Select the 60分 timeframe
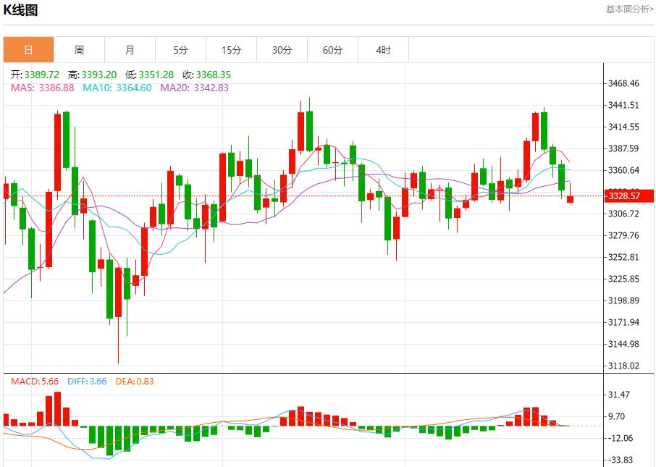Screen dimensions: 656x467 (332, 50)
